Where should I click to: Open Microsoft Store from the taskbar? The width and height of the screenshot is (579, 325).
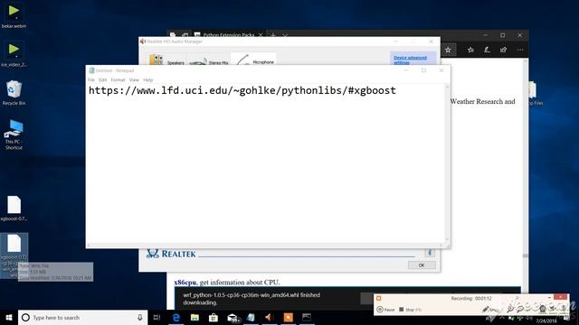[214, 317]
